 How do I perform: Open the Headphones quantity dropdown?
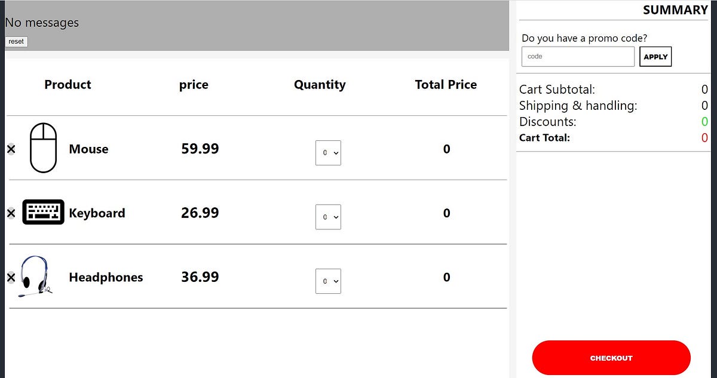point(328,281)
